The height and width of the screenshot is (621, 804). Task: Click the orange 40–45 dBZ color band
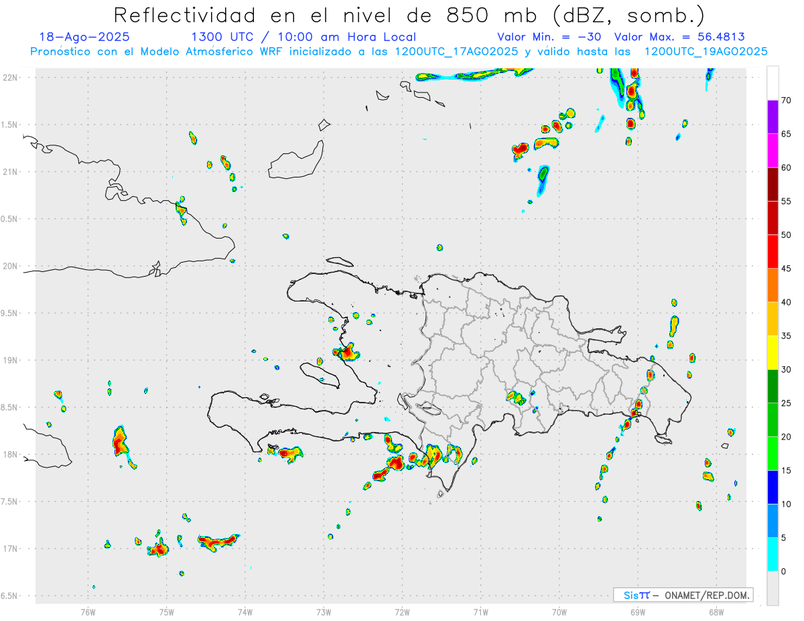click(773, 285)
